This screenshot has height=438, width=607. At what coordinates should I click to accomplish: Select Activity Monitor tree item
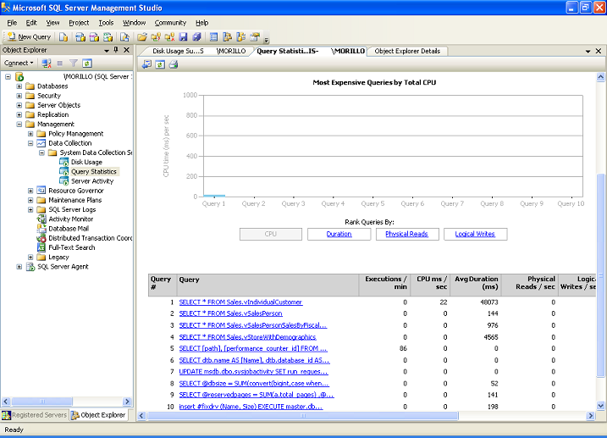tap(71, 219)
